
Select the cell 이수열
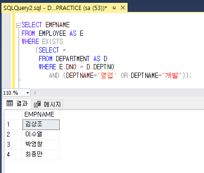point(41,135)
